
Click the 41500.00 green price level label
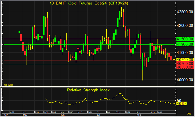tap(184, 39)
